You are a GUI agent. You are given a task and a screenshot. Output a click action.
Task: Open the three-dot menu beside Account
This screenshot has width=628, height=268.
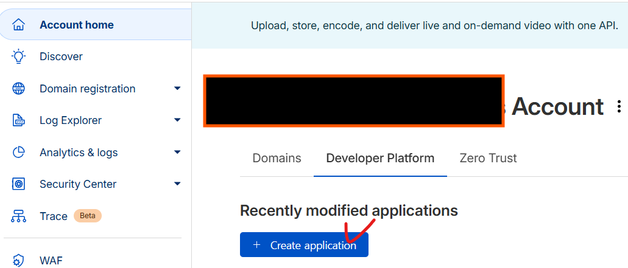[619, 106]
